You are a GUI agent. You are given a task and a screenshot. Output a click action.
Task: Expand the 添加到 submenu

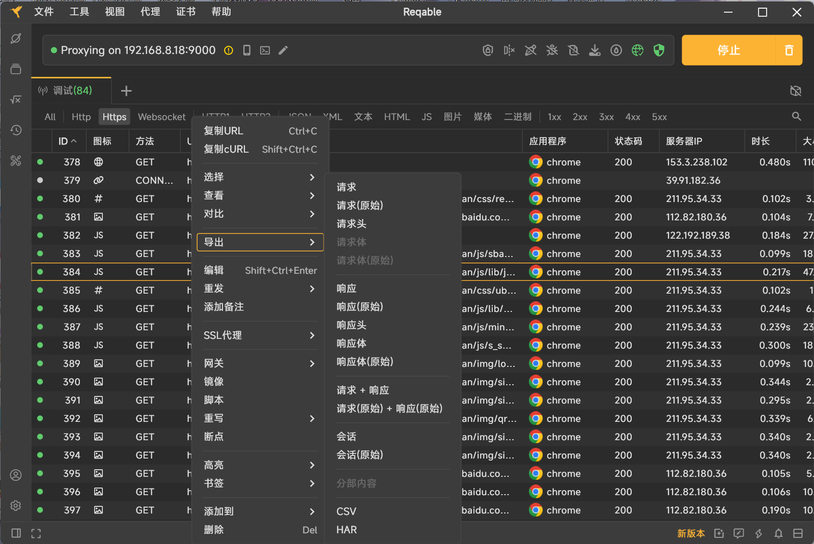click(x=260, y=511)
